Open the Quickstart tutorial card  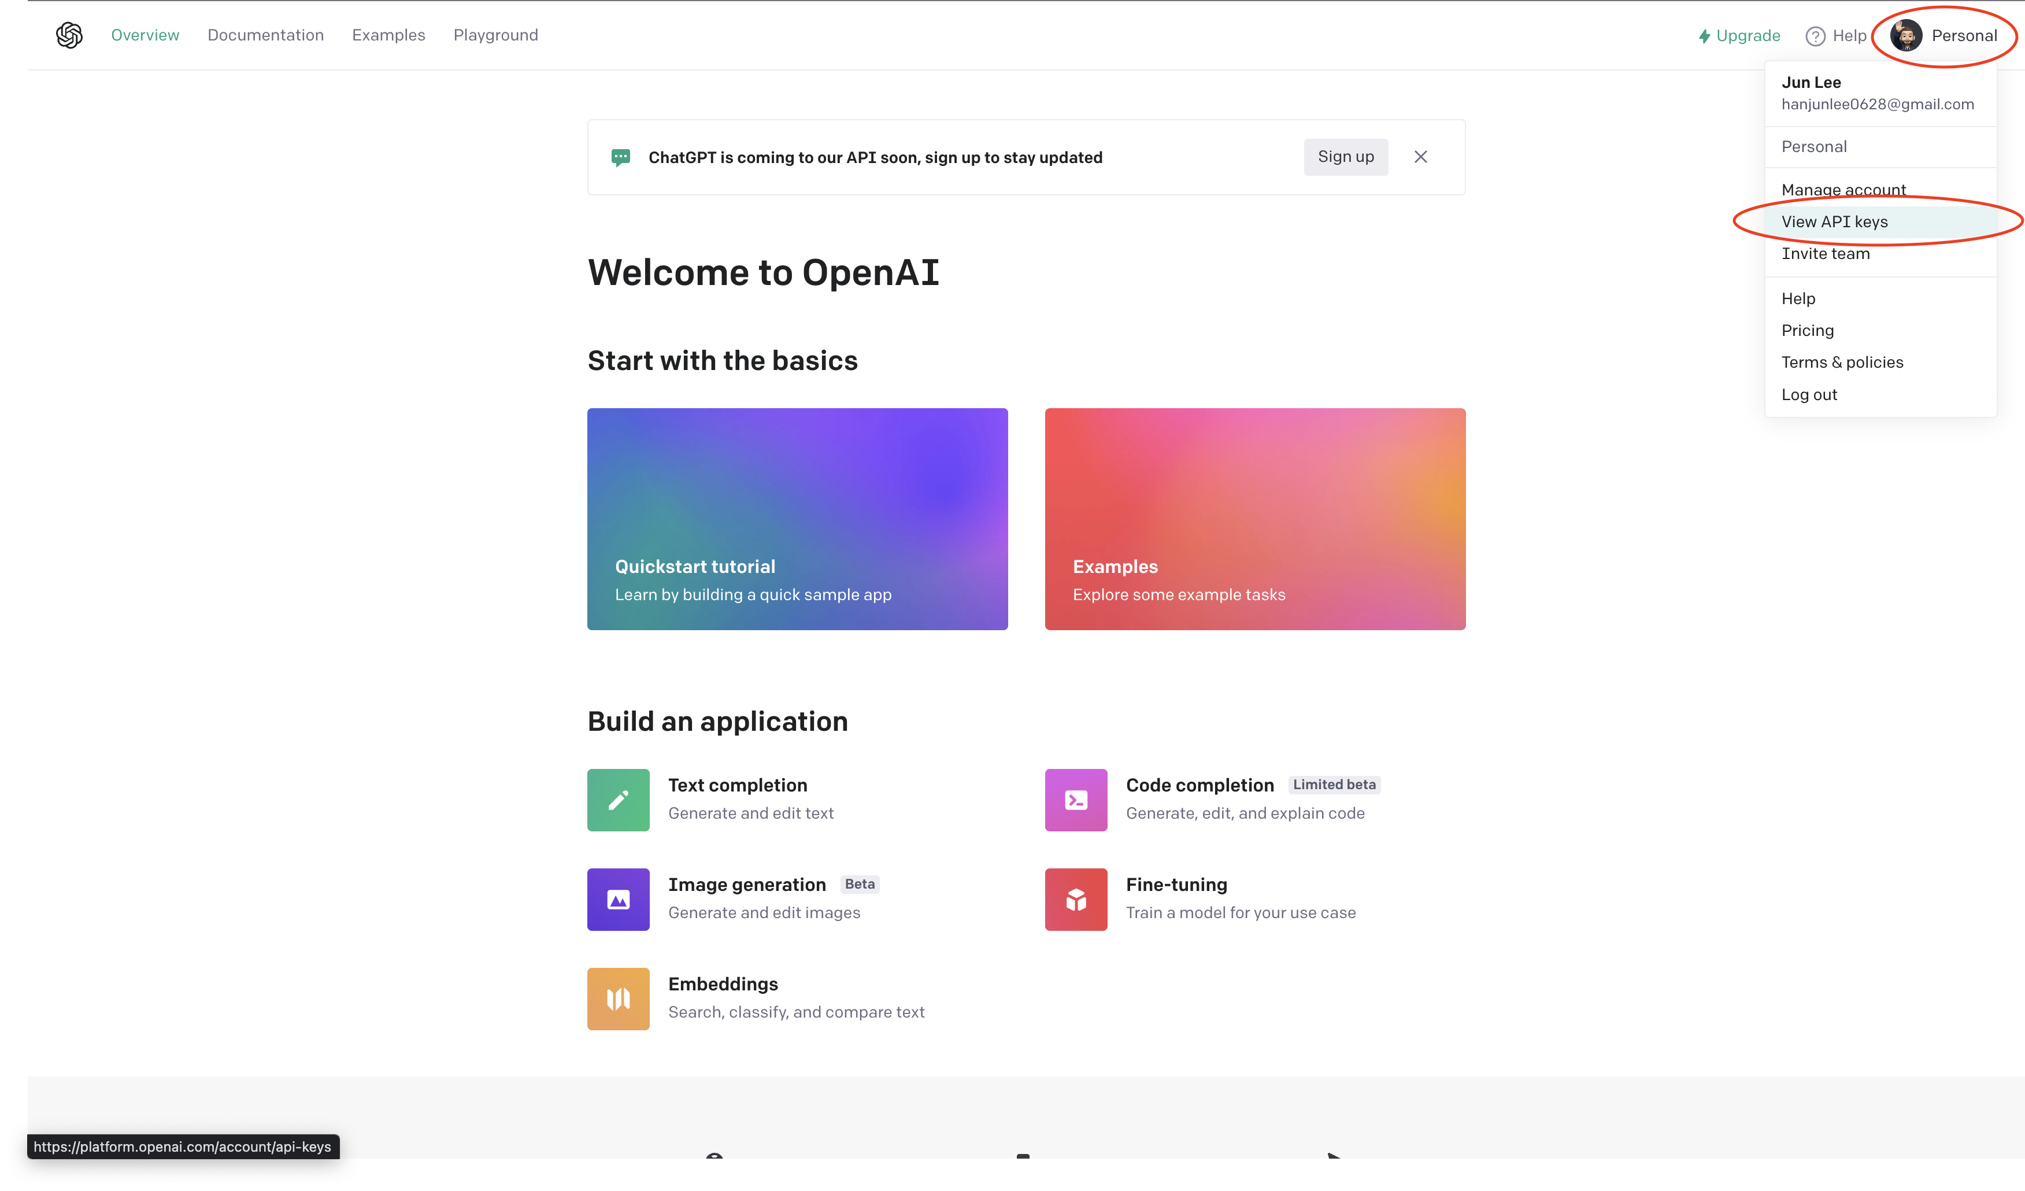pyautogui.click(x=797, y=519)
